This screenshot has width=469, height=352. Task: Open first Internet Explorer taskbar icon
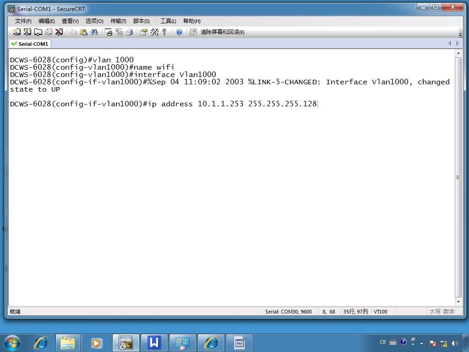pyautogui.click(x=41, y=343)
